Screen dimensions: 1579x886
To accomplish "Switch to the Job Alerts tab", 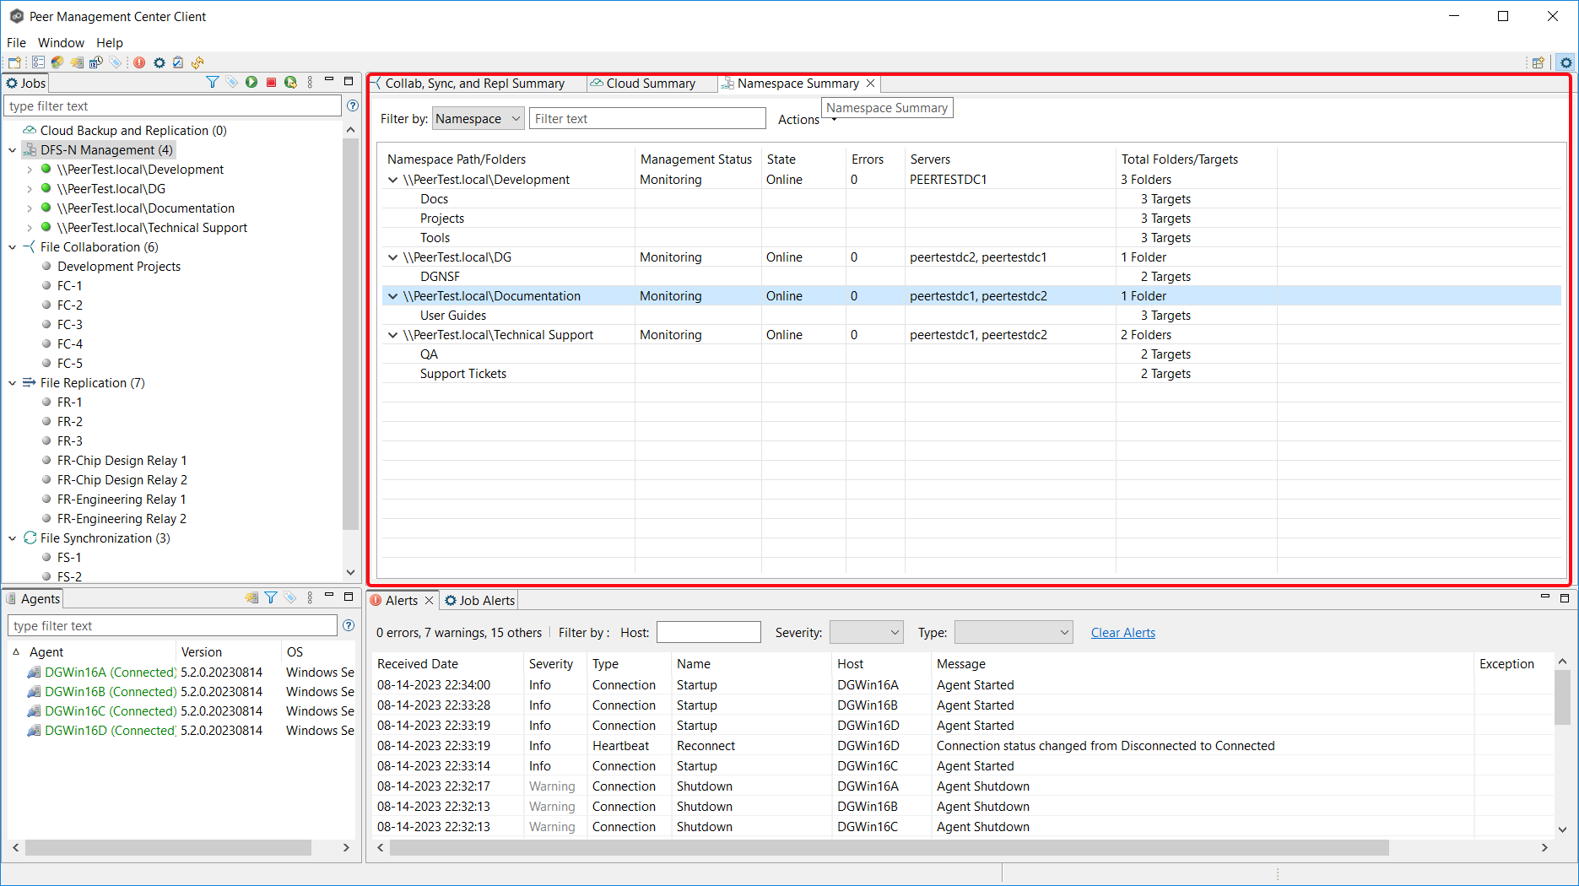I will click(479, 600).
